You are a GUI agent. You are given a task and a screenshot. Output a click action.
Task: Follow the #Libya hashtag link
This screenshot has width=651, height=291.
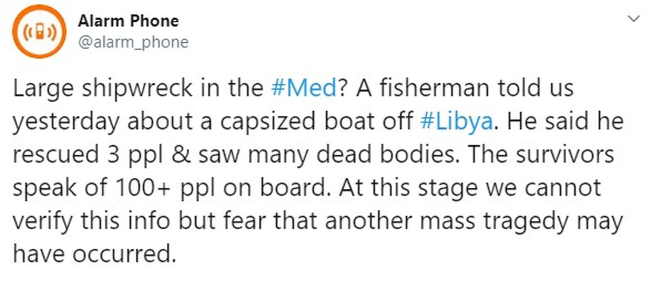(456, 121)
